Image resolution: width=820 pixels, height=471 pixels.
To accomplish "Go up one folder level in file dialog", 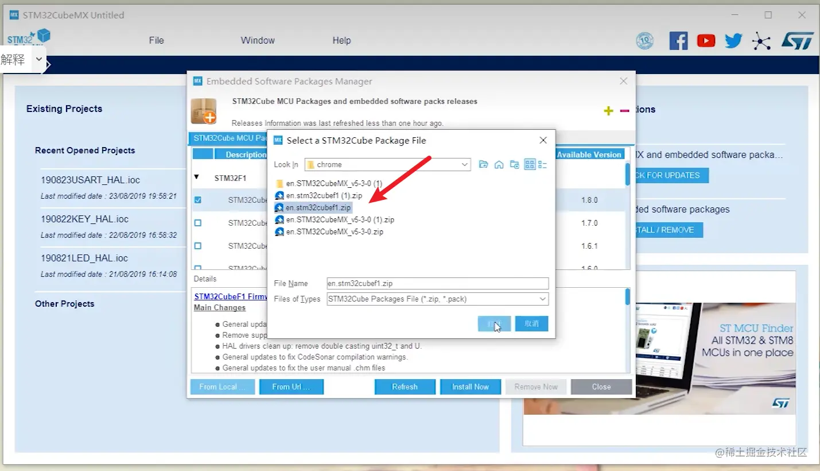I will point(483,165).
